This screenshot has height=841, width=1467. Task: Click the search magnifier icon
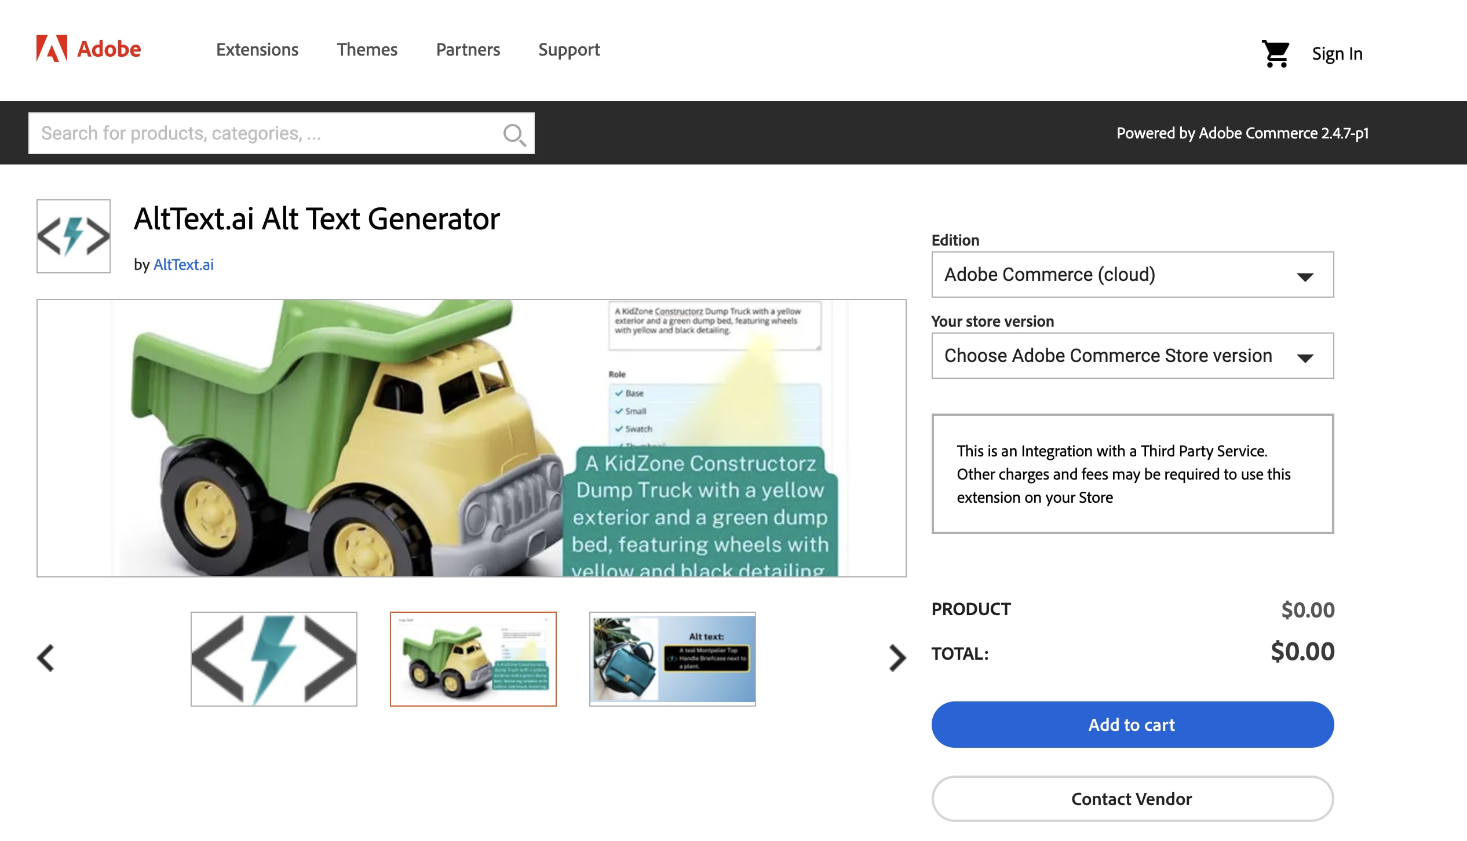coord(514,134)
